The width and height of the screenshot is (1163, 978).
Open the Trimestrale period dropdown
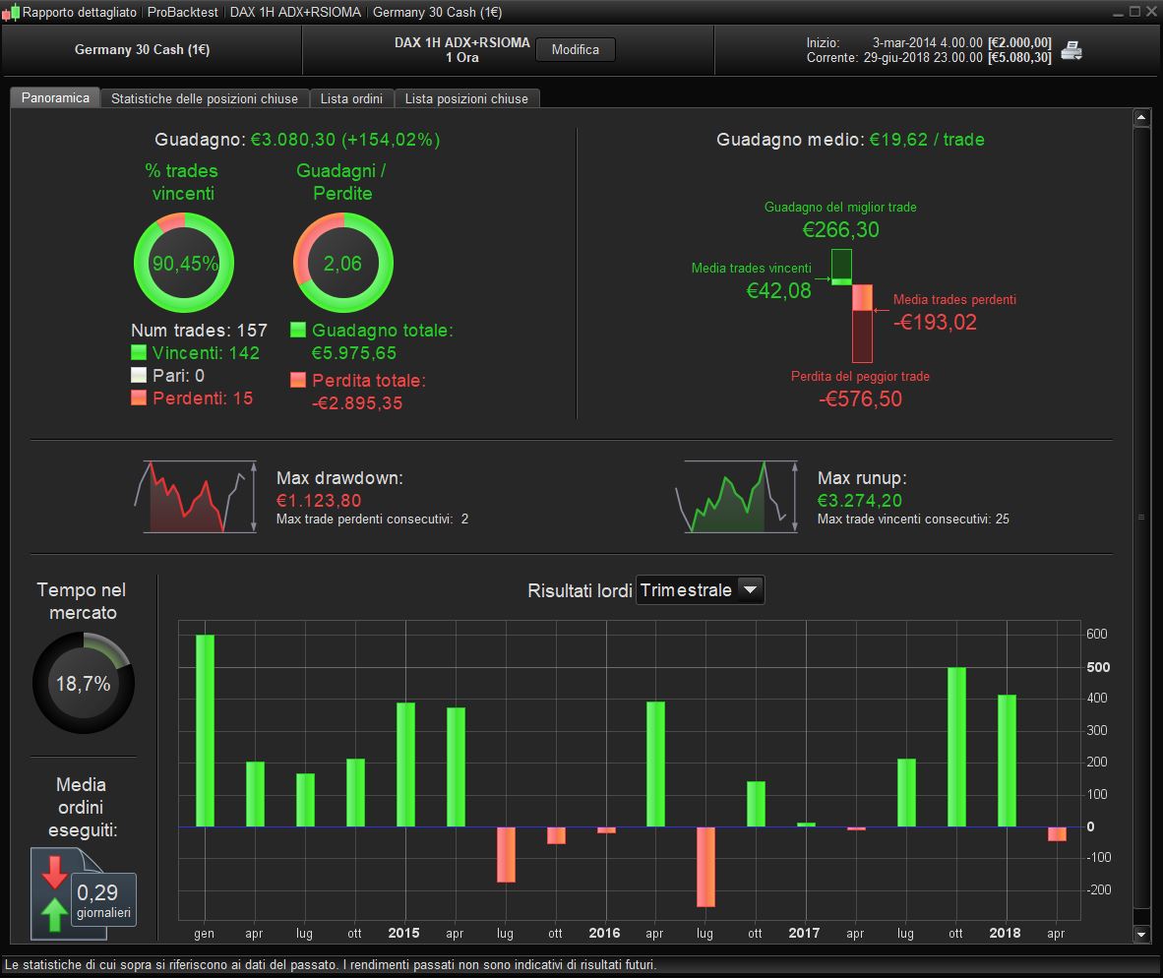[701, 590]
